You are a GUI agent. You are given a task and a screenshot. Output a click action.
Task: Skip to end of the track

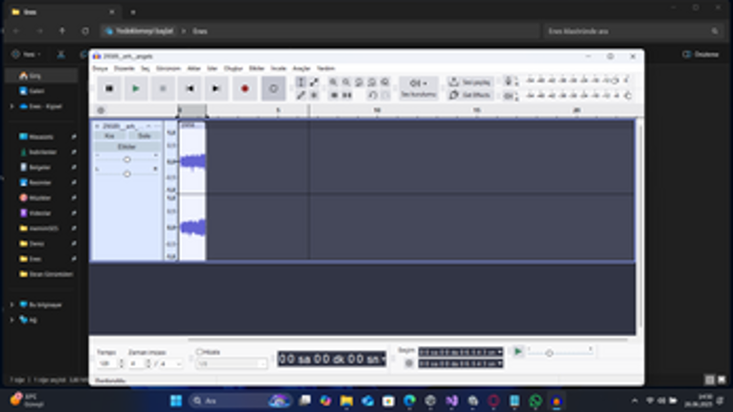click(218, 89)
